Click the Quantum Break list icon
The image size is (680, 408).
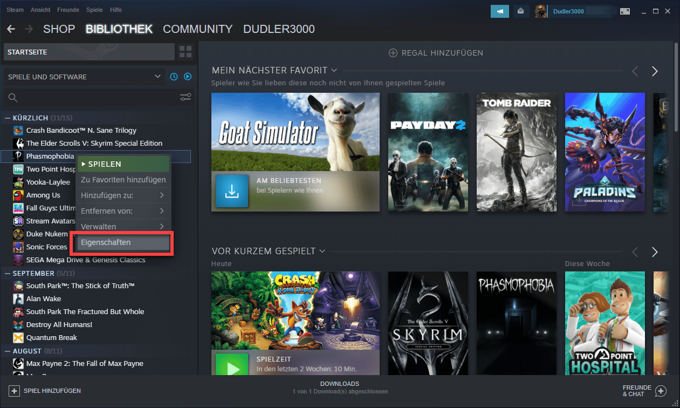coord(18,337)
